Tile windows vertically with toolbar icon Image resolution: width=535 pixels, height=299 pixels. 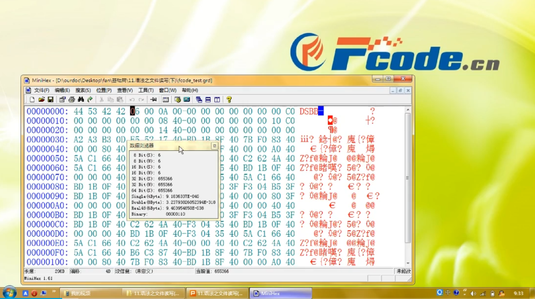pyautogui.click(x=217, y=100)
